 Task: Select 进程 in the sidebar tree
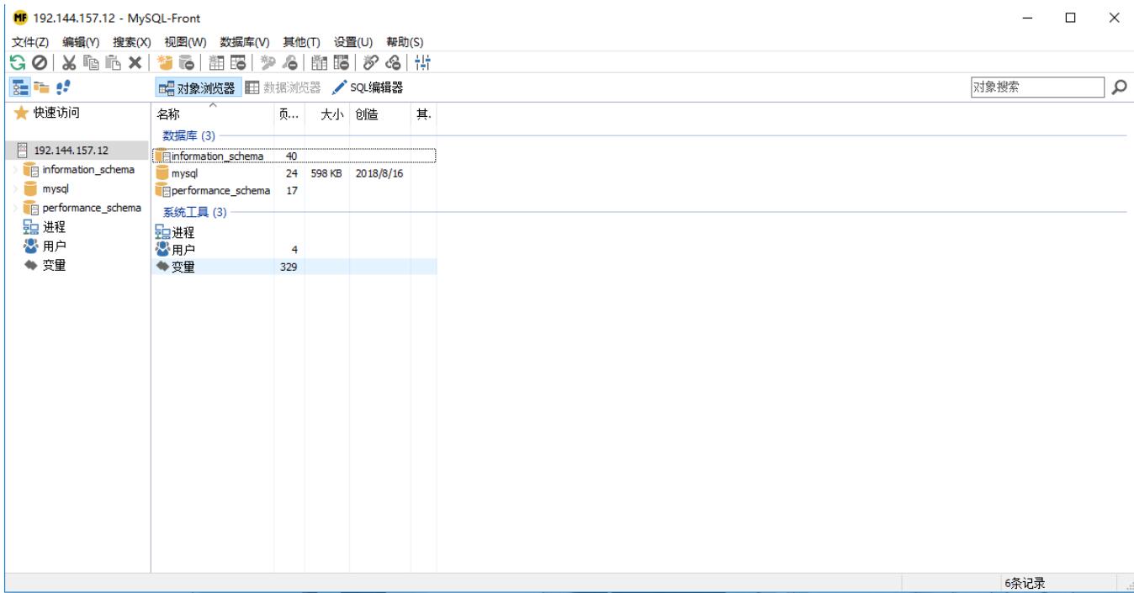[54, 227]
